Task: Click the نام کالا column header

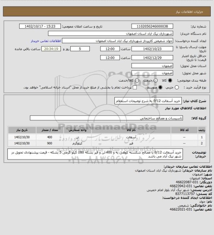Action: coord(131,130)
